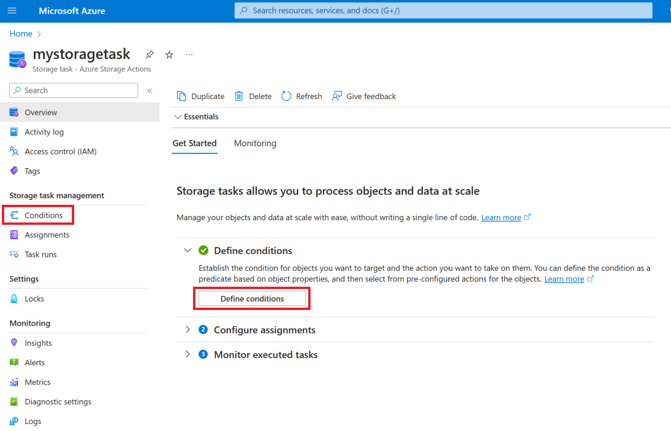Click the Activity log icon

point(14,132)
